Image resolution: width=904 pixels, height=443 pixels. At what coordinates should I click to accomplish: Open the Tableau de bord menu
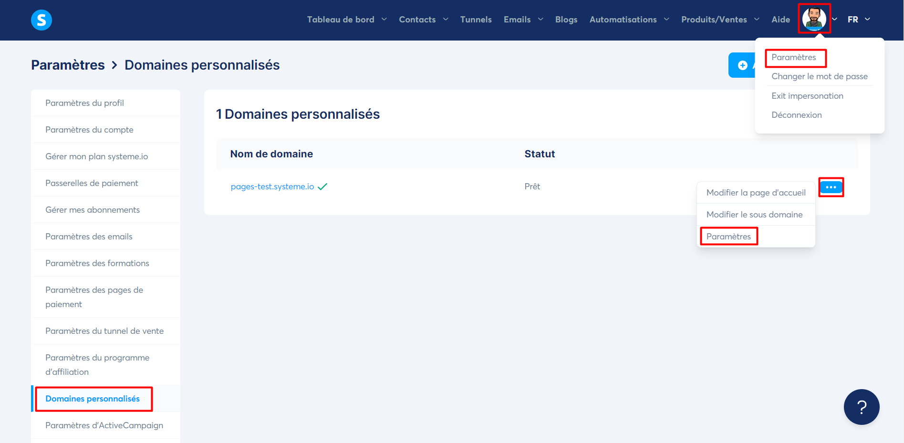coord(341,19)
